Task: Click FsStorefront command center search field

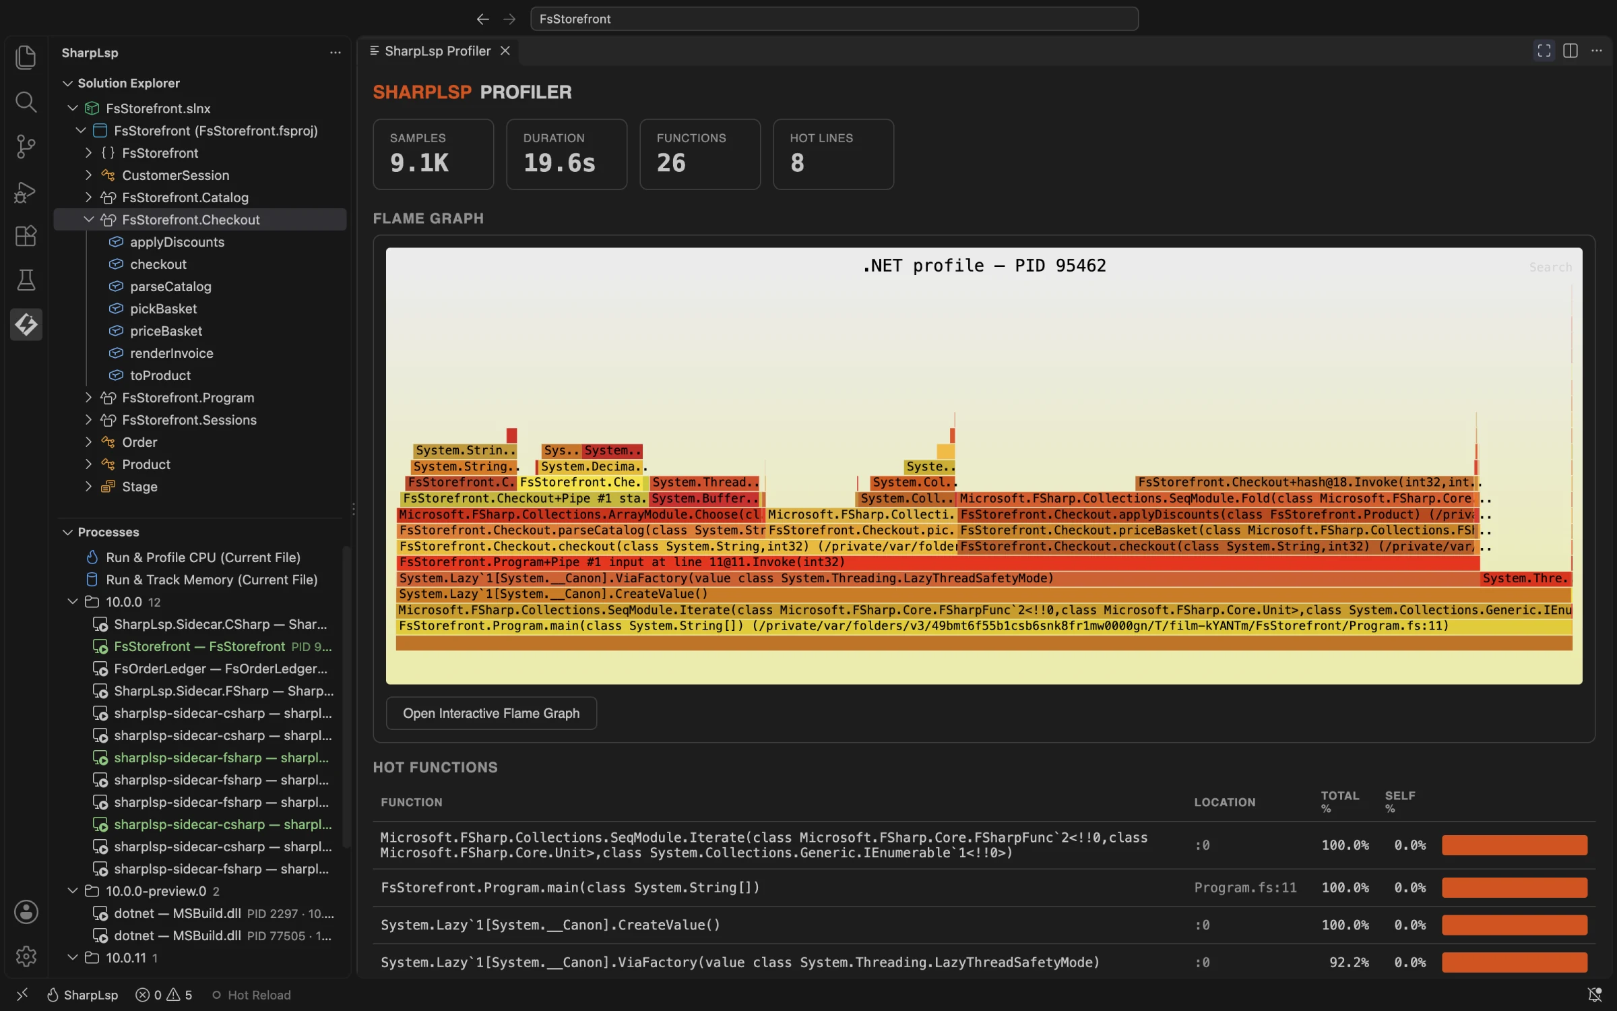Action: (834, 19)
